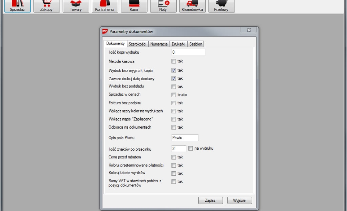Open the Sprzedaż module
Image resolution: width=347 pixels, height=211 pixels.
15,6
